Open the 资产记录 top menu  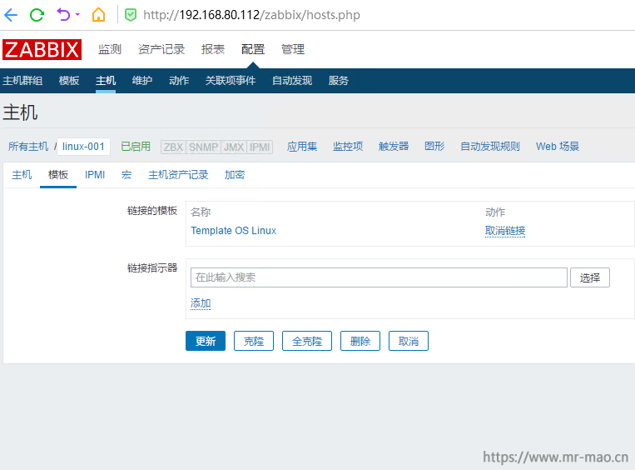coord(161,49)
